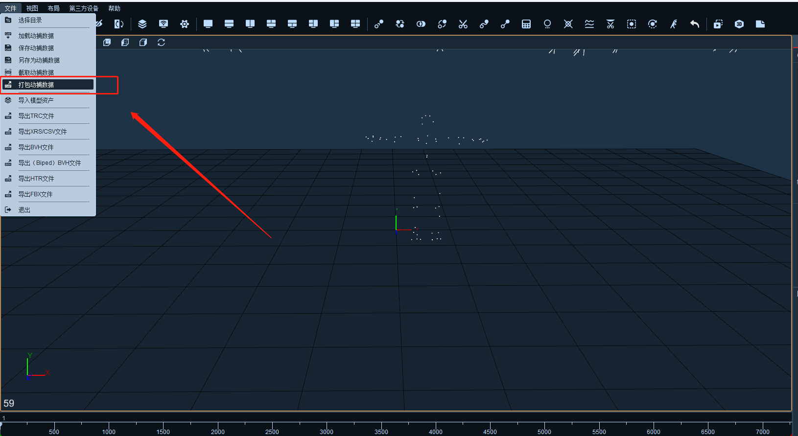Select the running skeleton figure icon
This screenshot has height=436, width=798.
pyautogui.click(x=674, y=24)
